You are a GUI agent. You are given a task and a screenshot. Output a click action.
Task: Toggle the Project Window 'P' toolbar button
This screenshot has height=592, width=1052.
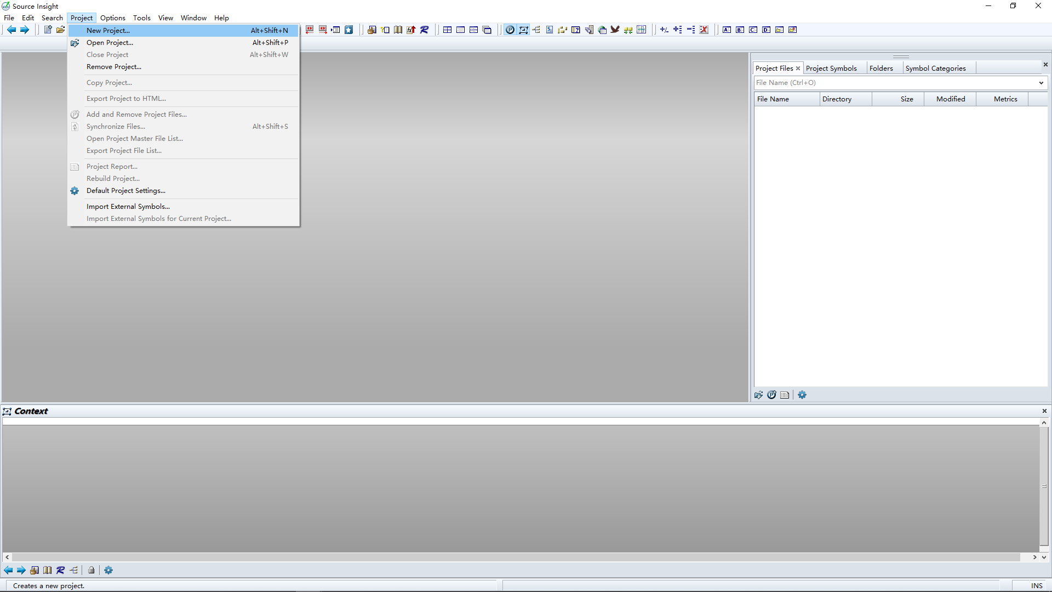pyautogui.click(x=510, y=30)
